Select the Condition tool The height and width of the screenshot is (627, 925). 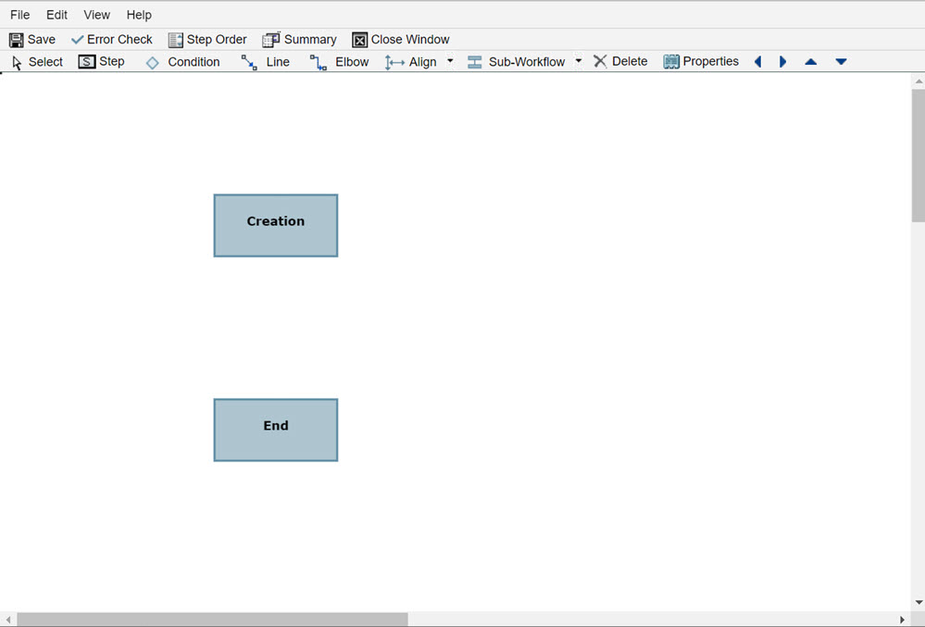tap(184, 61)
